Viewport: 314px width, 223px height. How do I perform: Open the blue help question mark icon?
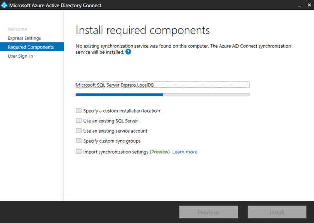click(x=128, y=52)
